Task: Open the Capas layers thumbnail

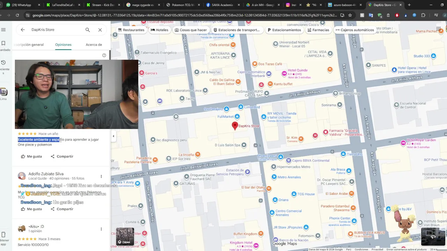Action: pyautogui.click(x=125, y=237)
